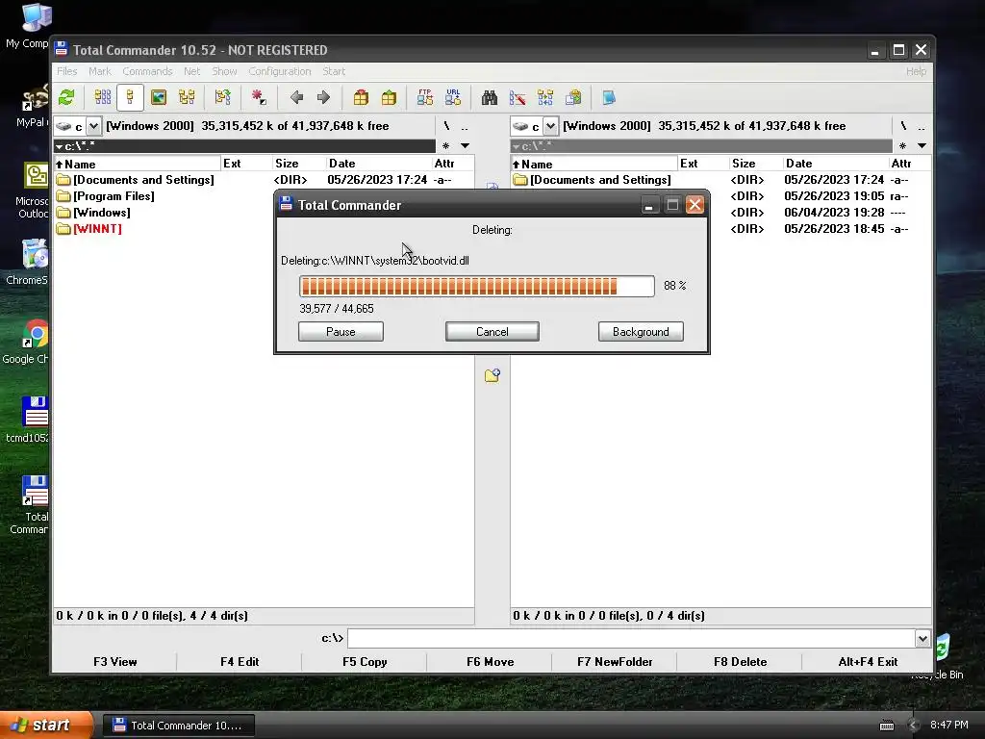Open right panel drive selector dropdown
This screenshot has width=985, height=739.
point(550,126)
